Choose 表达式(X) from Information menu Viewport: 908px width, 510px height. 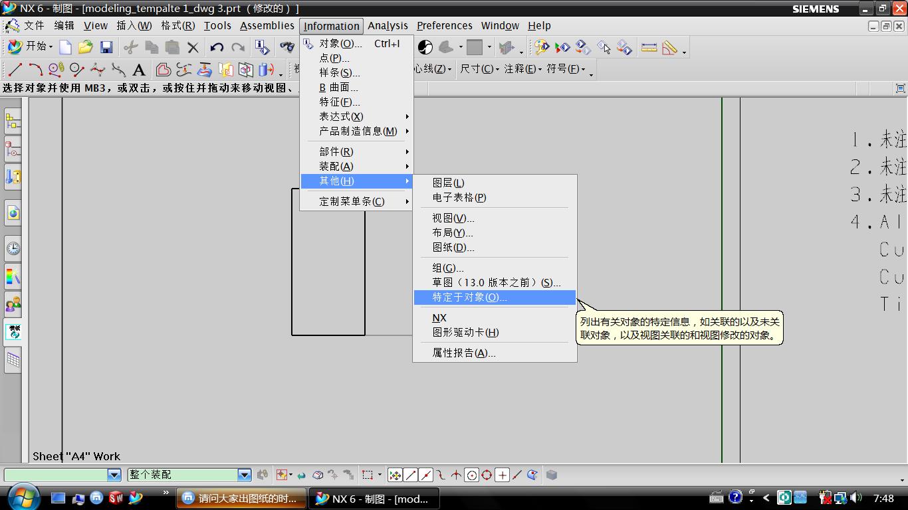pos(357,116)
